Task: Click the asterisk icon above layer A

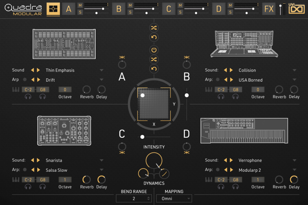Action: point(122,57)
